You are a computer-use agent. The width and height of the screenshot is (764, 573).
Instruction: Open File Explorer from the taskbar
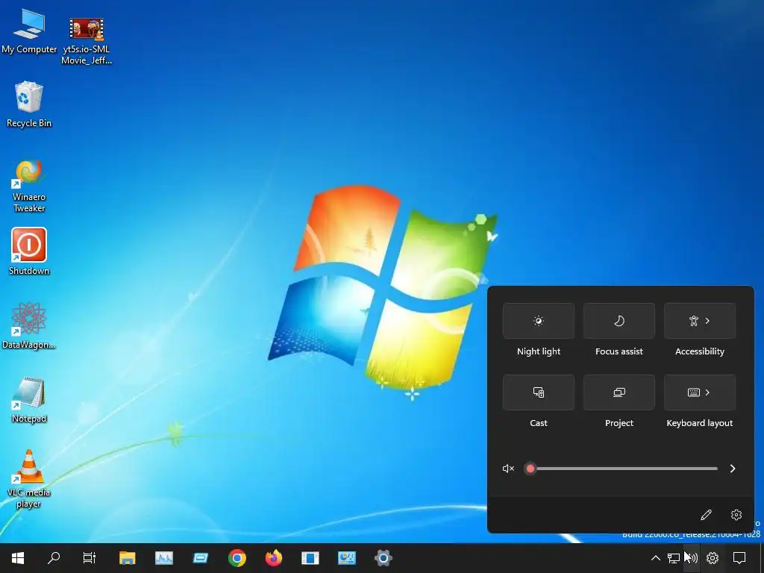(x=127, y=558)
